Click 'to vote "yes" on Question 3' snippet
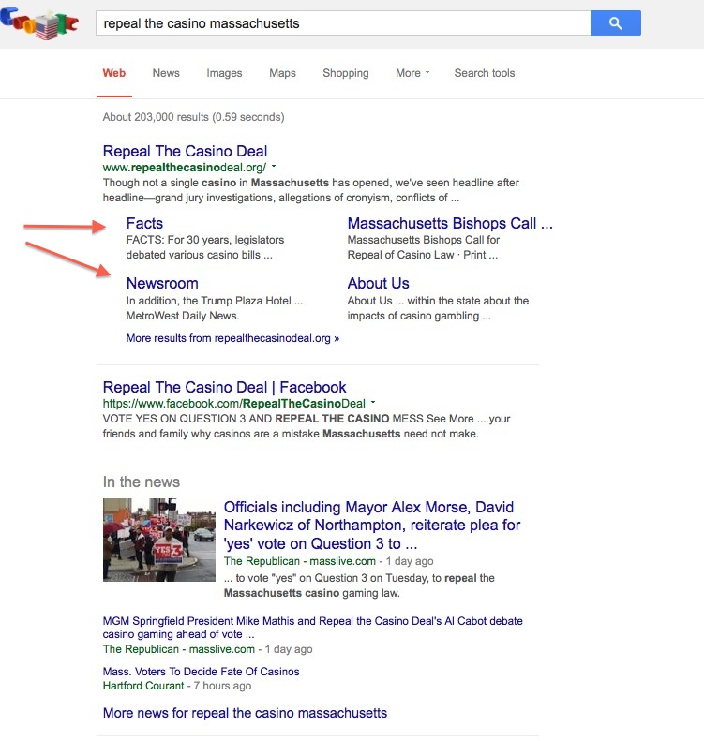704x741 pixels. click(359, 585)
